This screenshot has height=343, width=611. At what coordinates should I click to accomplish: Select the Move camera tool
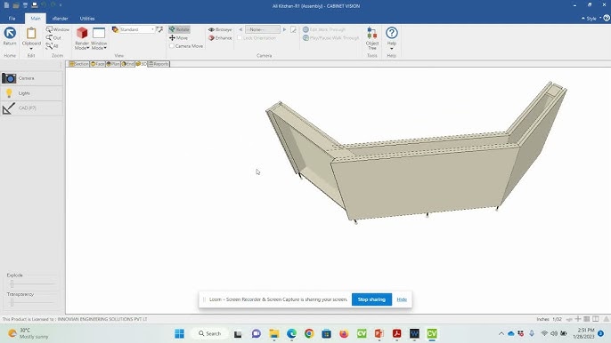point(178,37)
